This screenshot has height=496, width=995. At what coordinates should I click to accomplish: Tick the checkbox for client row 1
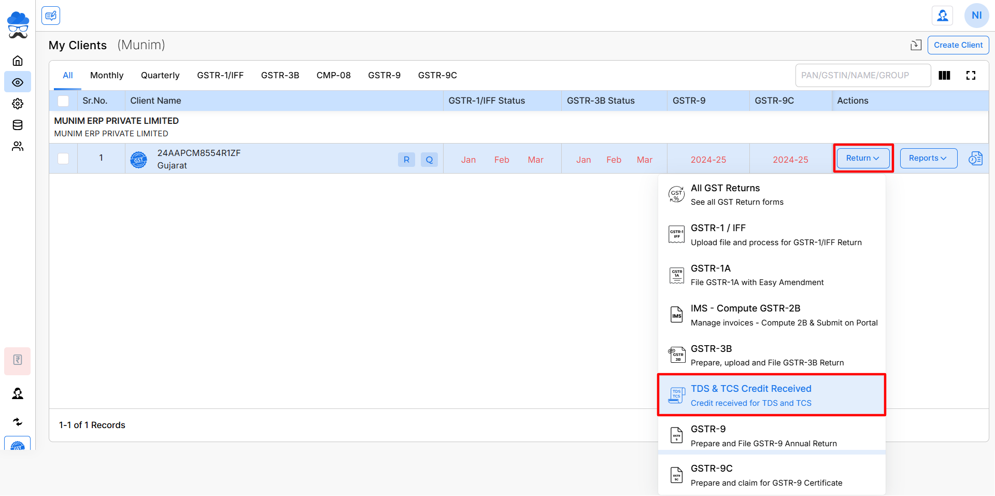click(63, 159)
